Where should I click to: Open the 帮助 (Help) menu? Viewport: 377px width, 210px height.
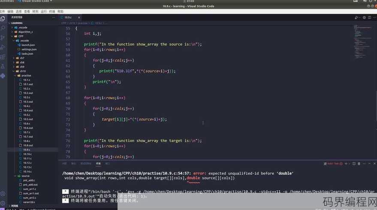(60, 12)
